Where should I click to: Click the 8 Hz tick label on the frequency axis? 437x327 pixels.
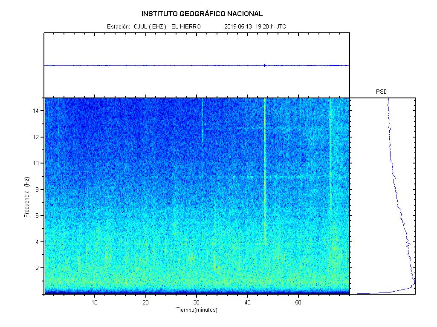click(38, 189)
